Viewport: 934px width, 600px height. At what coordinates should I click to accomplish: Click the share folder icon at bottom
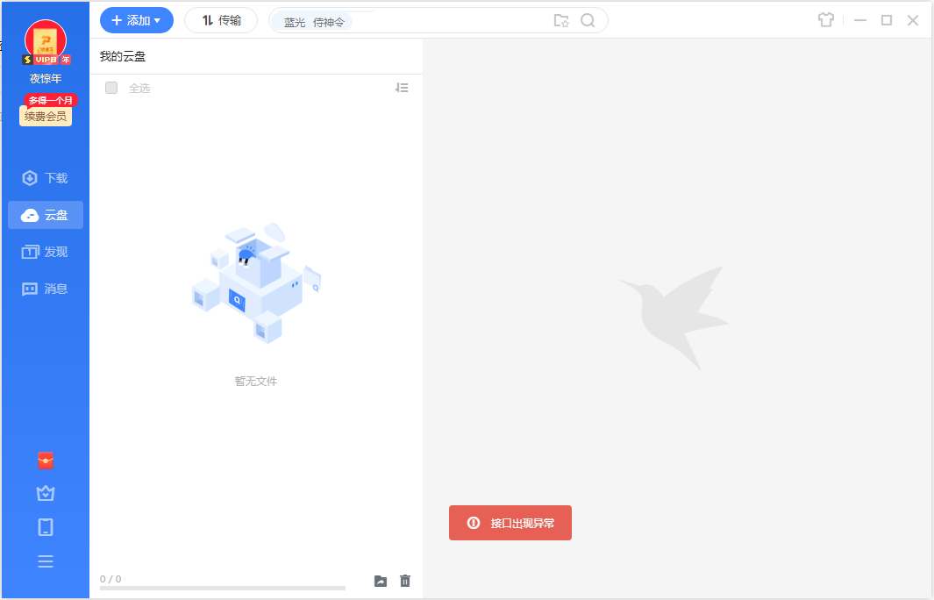tap(381, 581)
